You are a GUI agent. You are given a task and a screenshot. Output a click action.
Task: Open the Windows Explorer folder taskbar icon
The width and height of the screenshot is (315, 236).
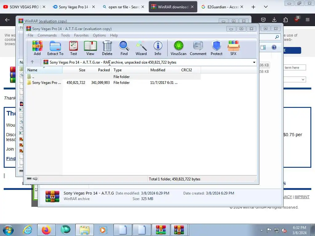(85, 230)
